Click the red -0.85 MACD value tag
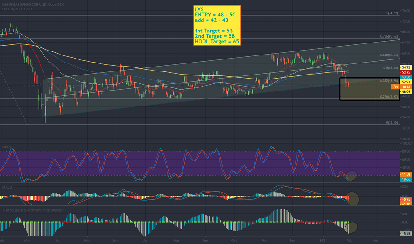 click(406, 200)
